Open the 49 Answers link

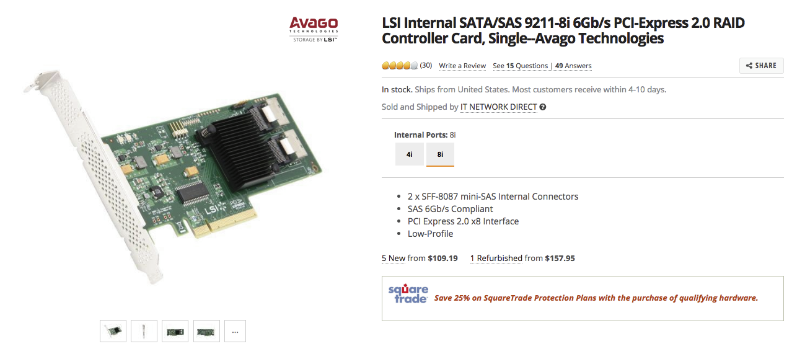(573, 66)
